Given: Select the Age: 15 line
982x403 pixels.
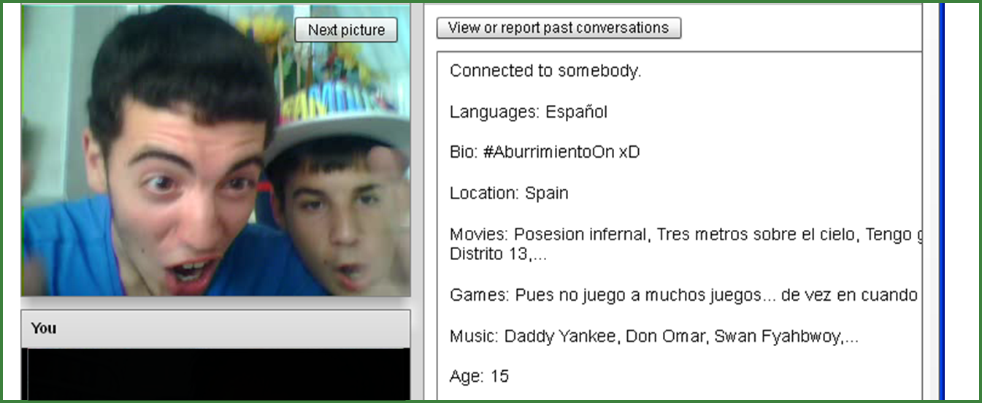Looking at the screenshot, I should tap(479, 377).
